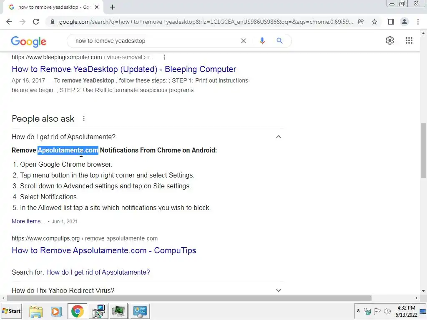Screen dimensions: 427x320
Task: Click the bleepingcomputer.com URL breadcrumb
Action: 83,57
